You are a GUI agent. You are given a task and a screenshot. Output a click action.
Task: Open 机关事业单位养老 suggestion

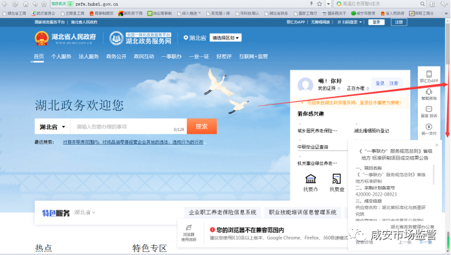(x=317, y=163)
